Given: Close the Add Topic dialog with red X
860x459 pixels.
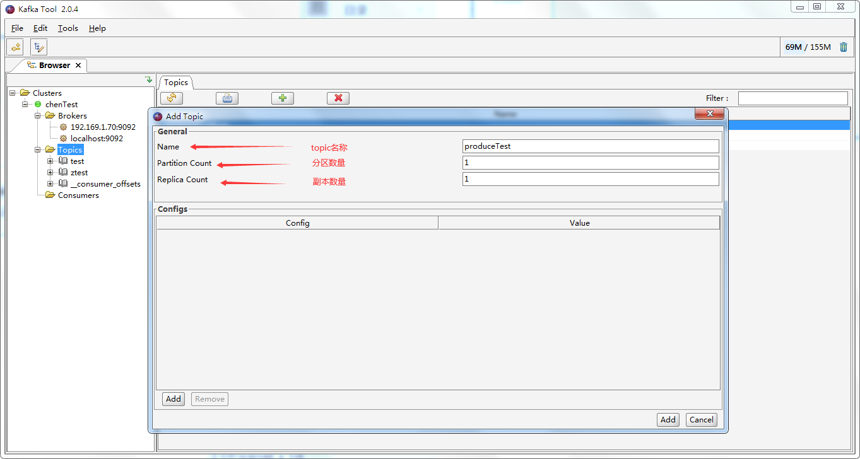Looking at the screenshot, I should (709, 113).
